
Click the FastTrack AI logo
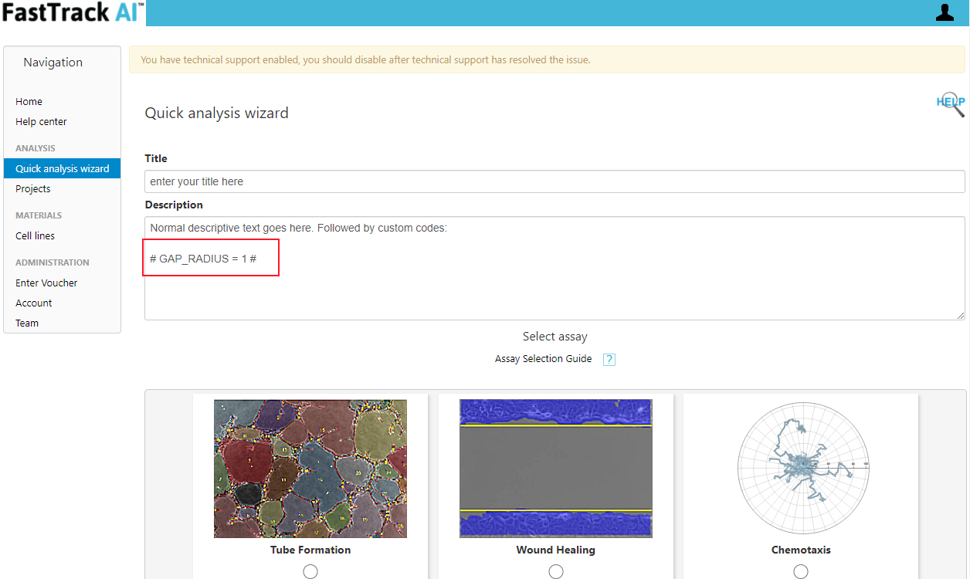point(73,12)
